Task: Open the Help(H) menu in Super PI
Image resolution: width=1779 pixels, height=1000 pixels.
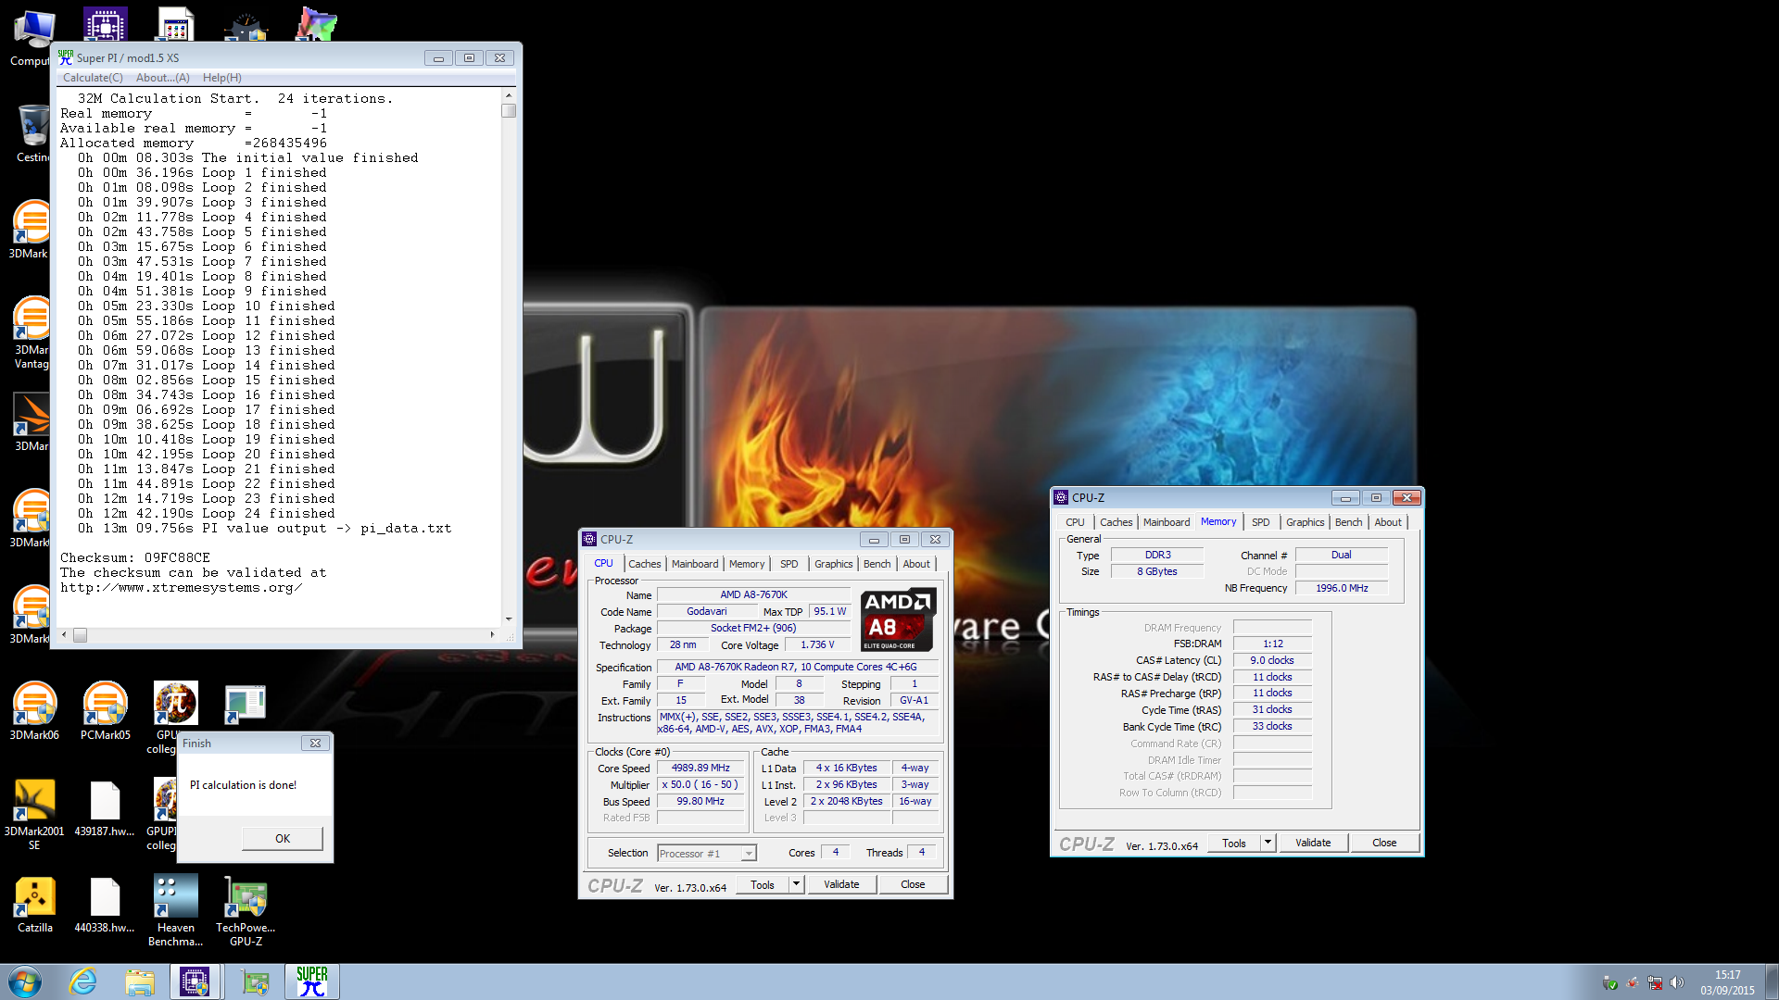Action: click(222, 78)
